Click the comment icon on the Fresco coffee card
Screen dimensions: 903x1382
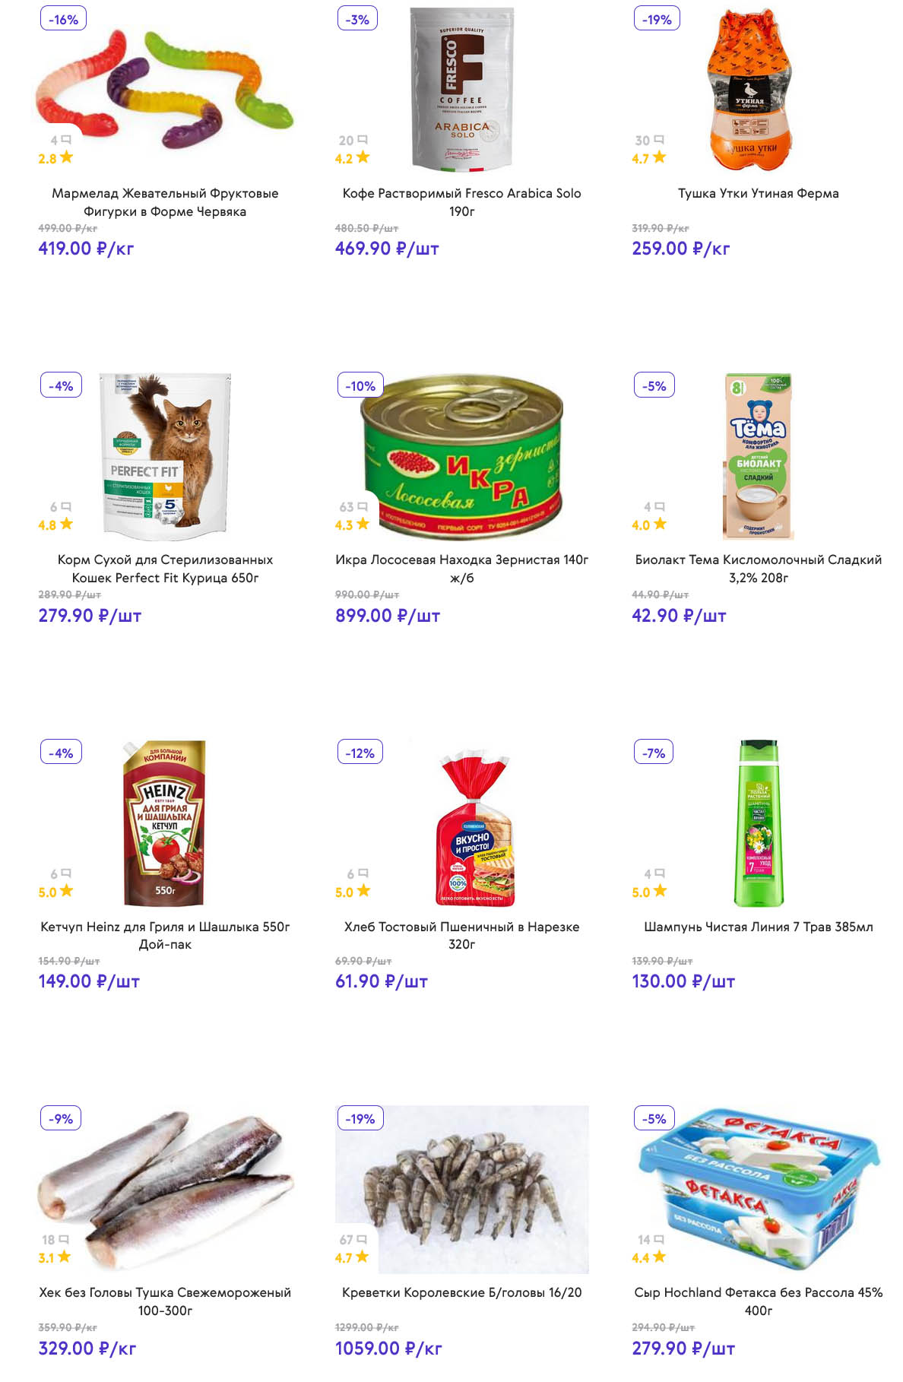(363, 140)
